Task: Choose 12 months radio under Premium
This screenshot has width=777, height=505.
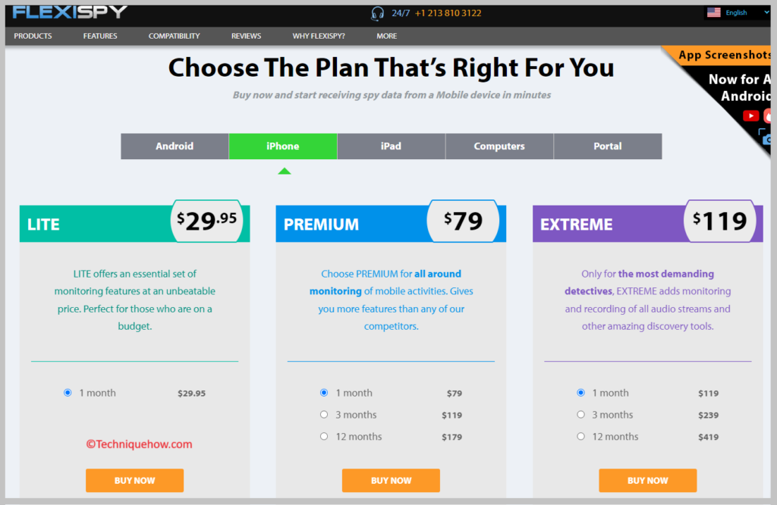Action: pyautogui.click(x=323, y=436)
